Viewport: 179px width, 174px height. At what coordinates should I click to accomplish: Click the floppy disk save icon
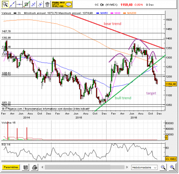[26, 167]
